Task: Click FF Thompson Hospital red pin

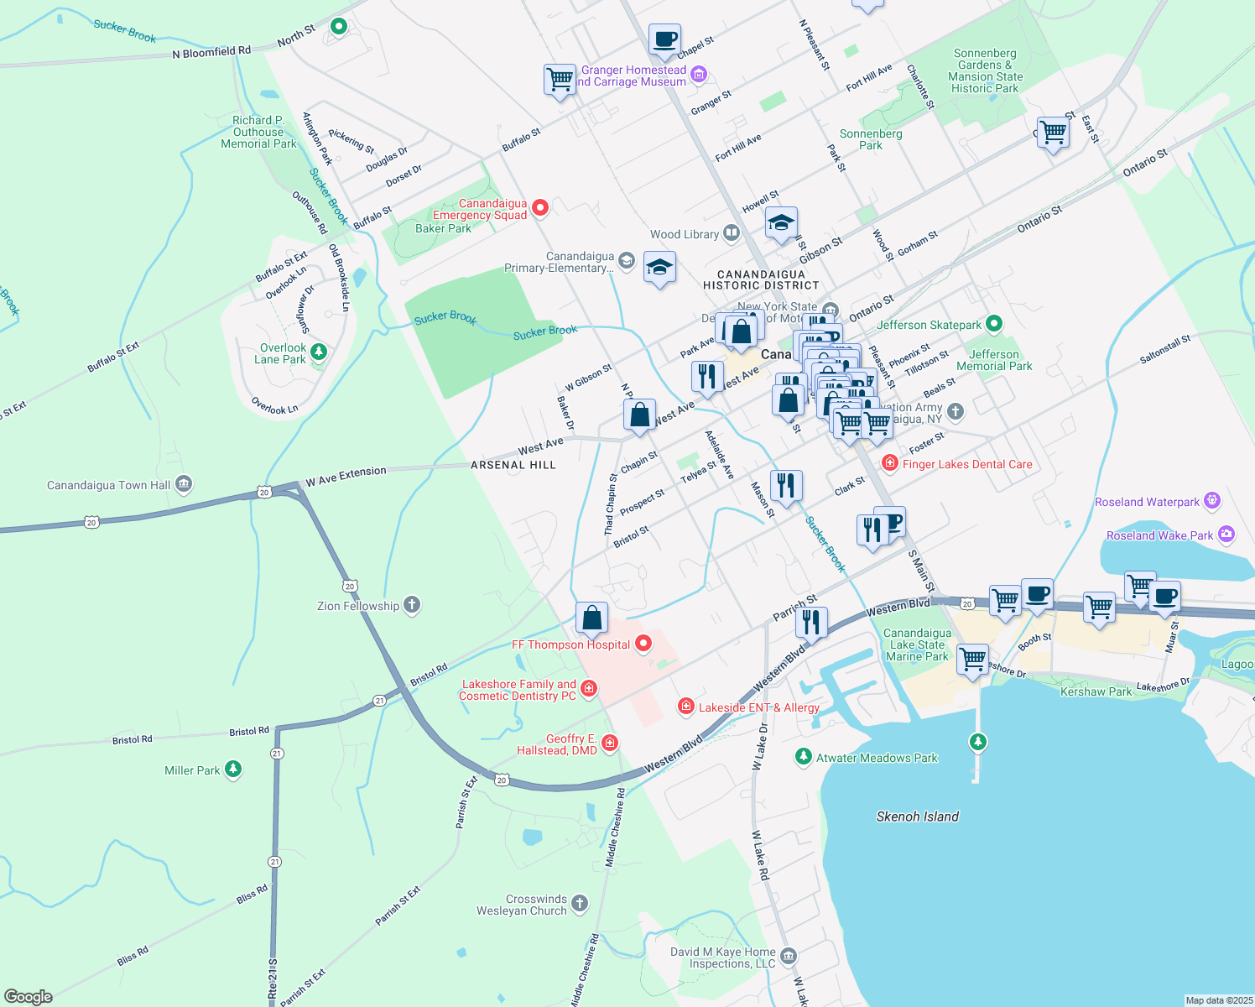Action: (x=643, y=644)
